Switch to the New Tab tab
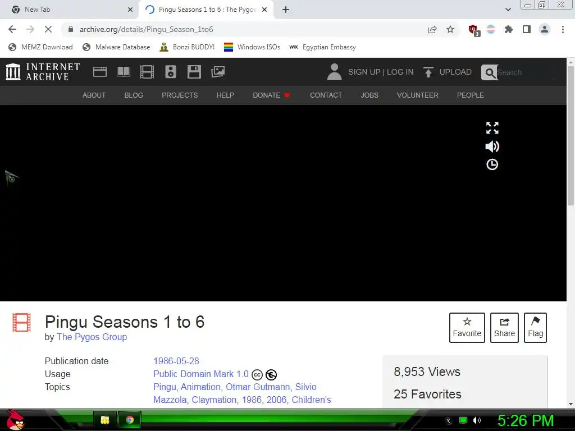The height and width of the screenshot is (431, 575). tap(70, 10)
